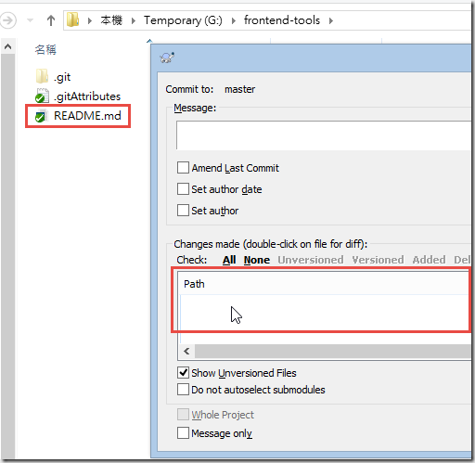Click the None check link
Screen dimensions: 475x463
[x=257, y=260]
